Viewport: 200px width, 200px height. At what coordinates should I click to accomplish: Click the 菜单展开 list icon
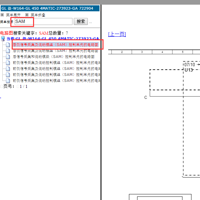tap(2, 15)
